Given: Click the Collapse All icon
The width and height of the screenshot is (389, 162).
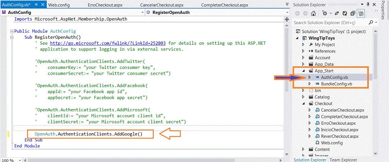Looking at the screenshot, I should click(353, 13).
